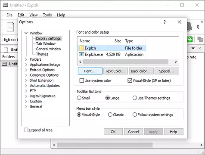Click the Explzh folder icon in preview list

tap(81, 48)
